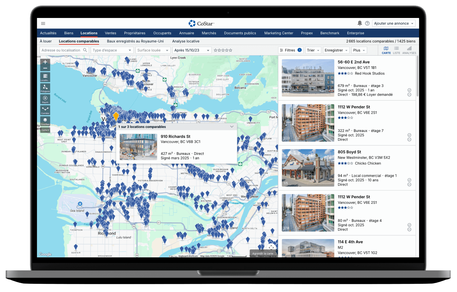The height and width of the screenshot is (292, 457).
Task: Choose the Corridor map tool
Action: tap(45, 110)
